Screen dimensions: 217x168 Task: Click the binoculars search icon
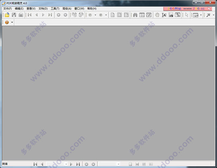click(x=135, y=15)
